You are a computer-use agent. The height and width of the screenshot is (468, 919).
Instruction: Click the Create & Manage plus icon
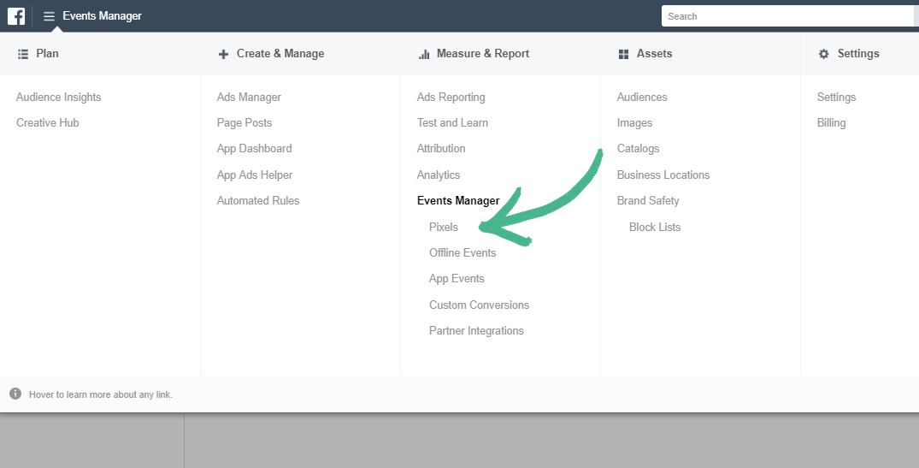(x=223, y=54)
